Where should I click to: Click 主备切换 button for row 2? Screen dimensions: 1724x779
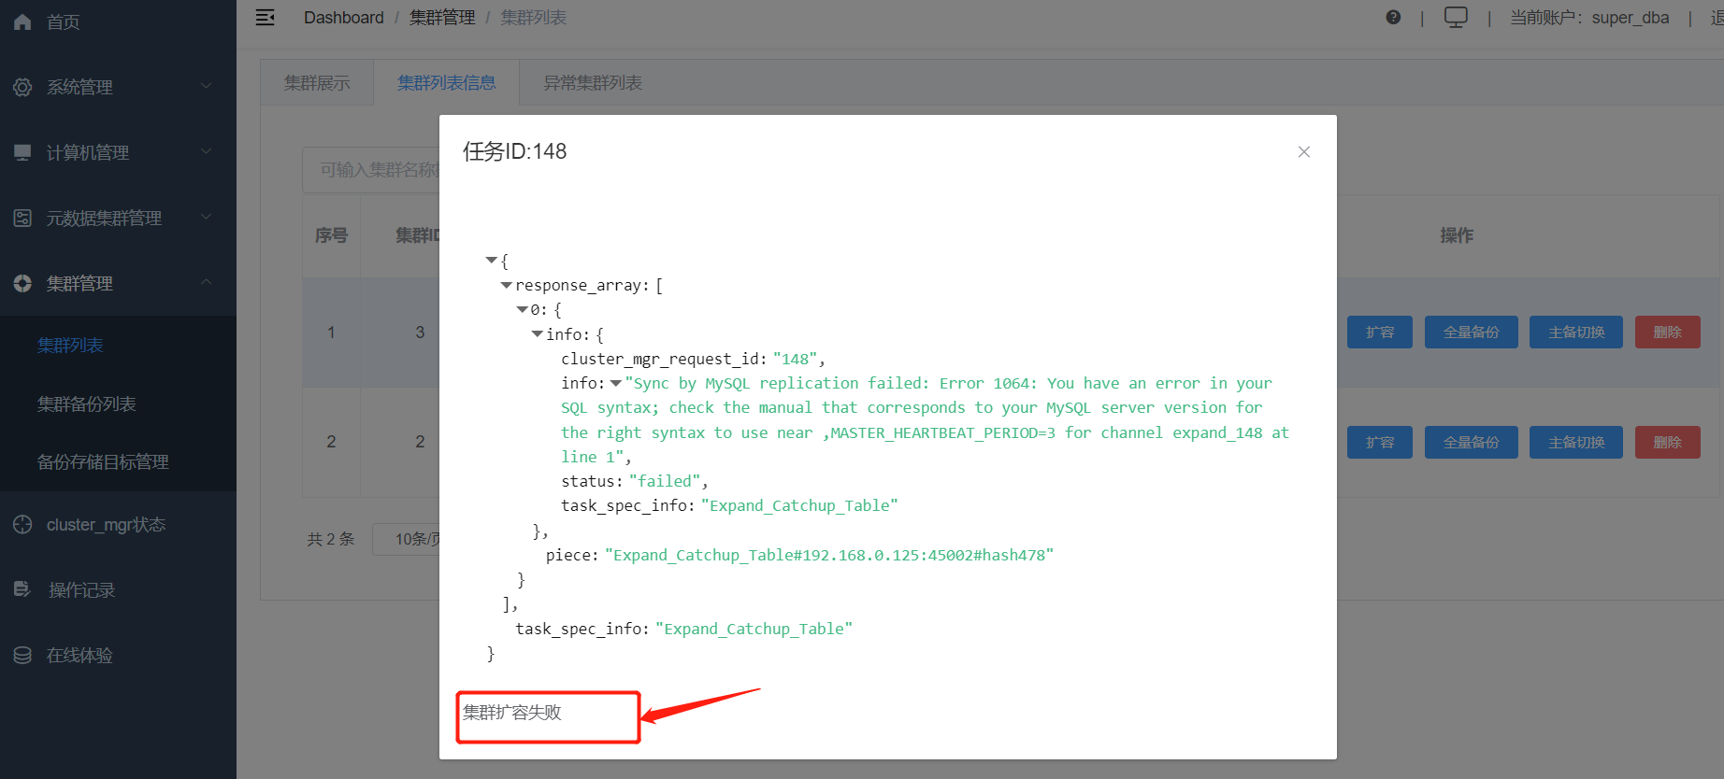[x=1576, y=443]
